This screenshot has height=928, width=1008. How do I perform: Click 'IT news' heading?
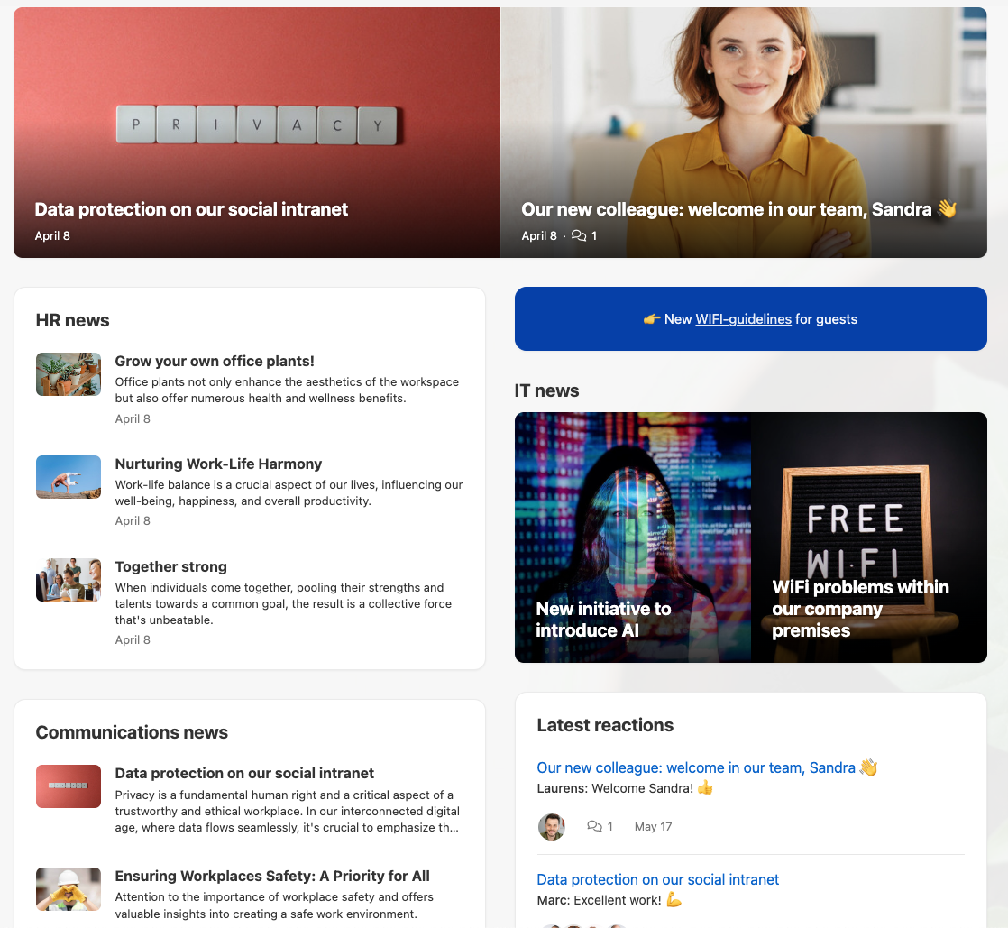tap(546, 391)
